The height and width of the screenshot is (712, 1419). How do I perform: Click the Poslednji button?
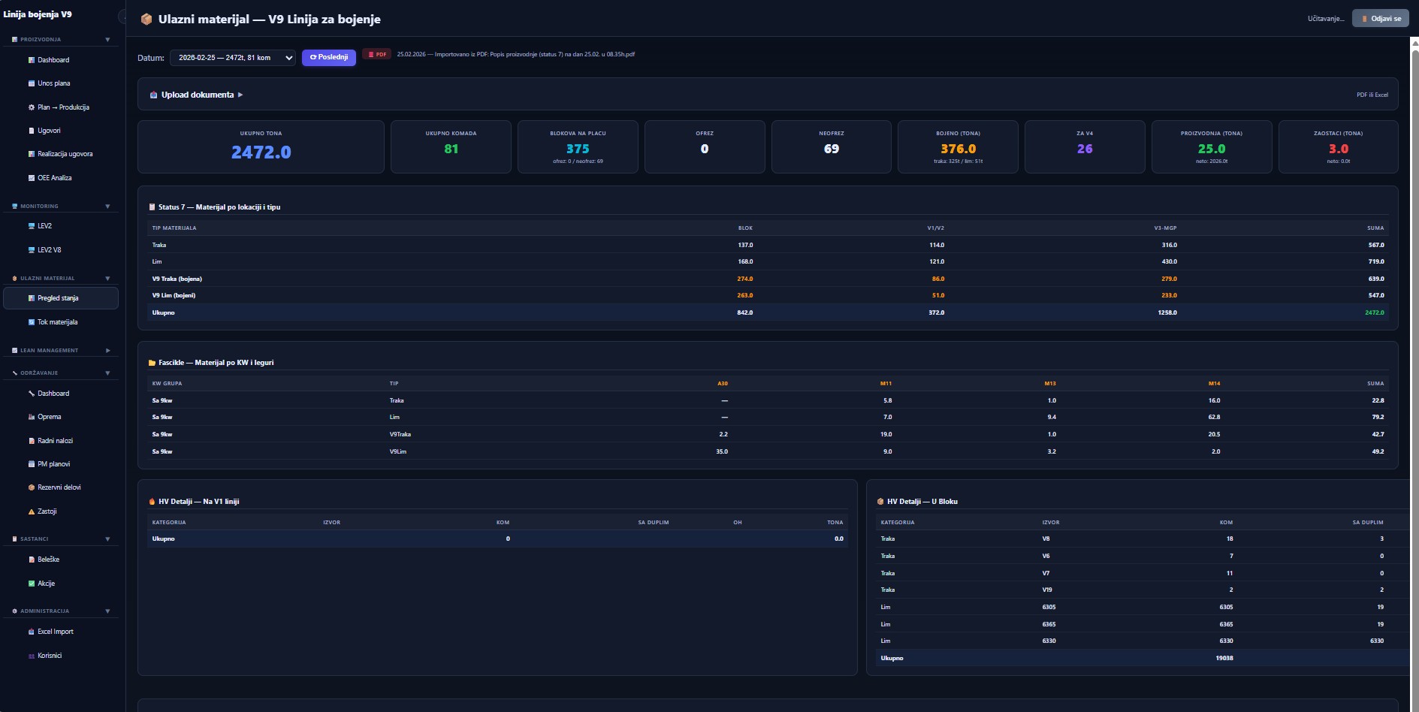coord(329,57)
